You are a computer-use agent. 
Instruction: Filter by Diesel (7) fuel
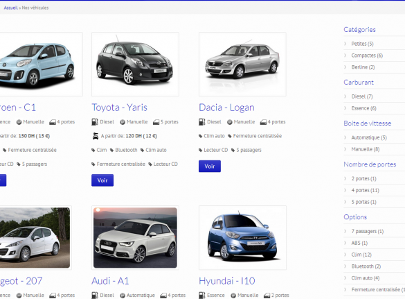point(362,96)
